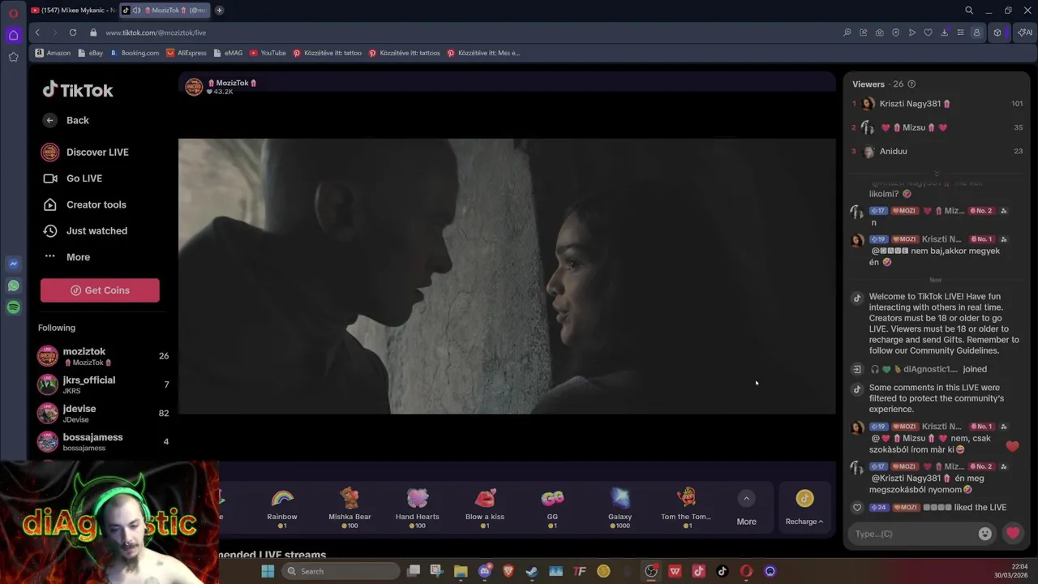Reload the TikTok page
Viewport: 1038px width, 584px height.
coord(73,32)
